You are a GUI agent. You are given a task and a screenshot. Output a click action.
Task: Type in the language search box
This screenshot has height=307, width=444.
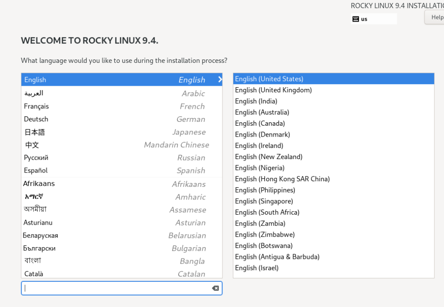coord(117,288)
